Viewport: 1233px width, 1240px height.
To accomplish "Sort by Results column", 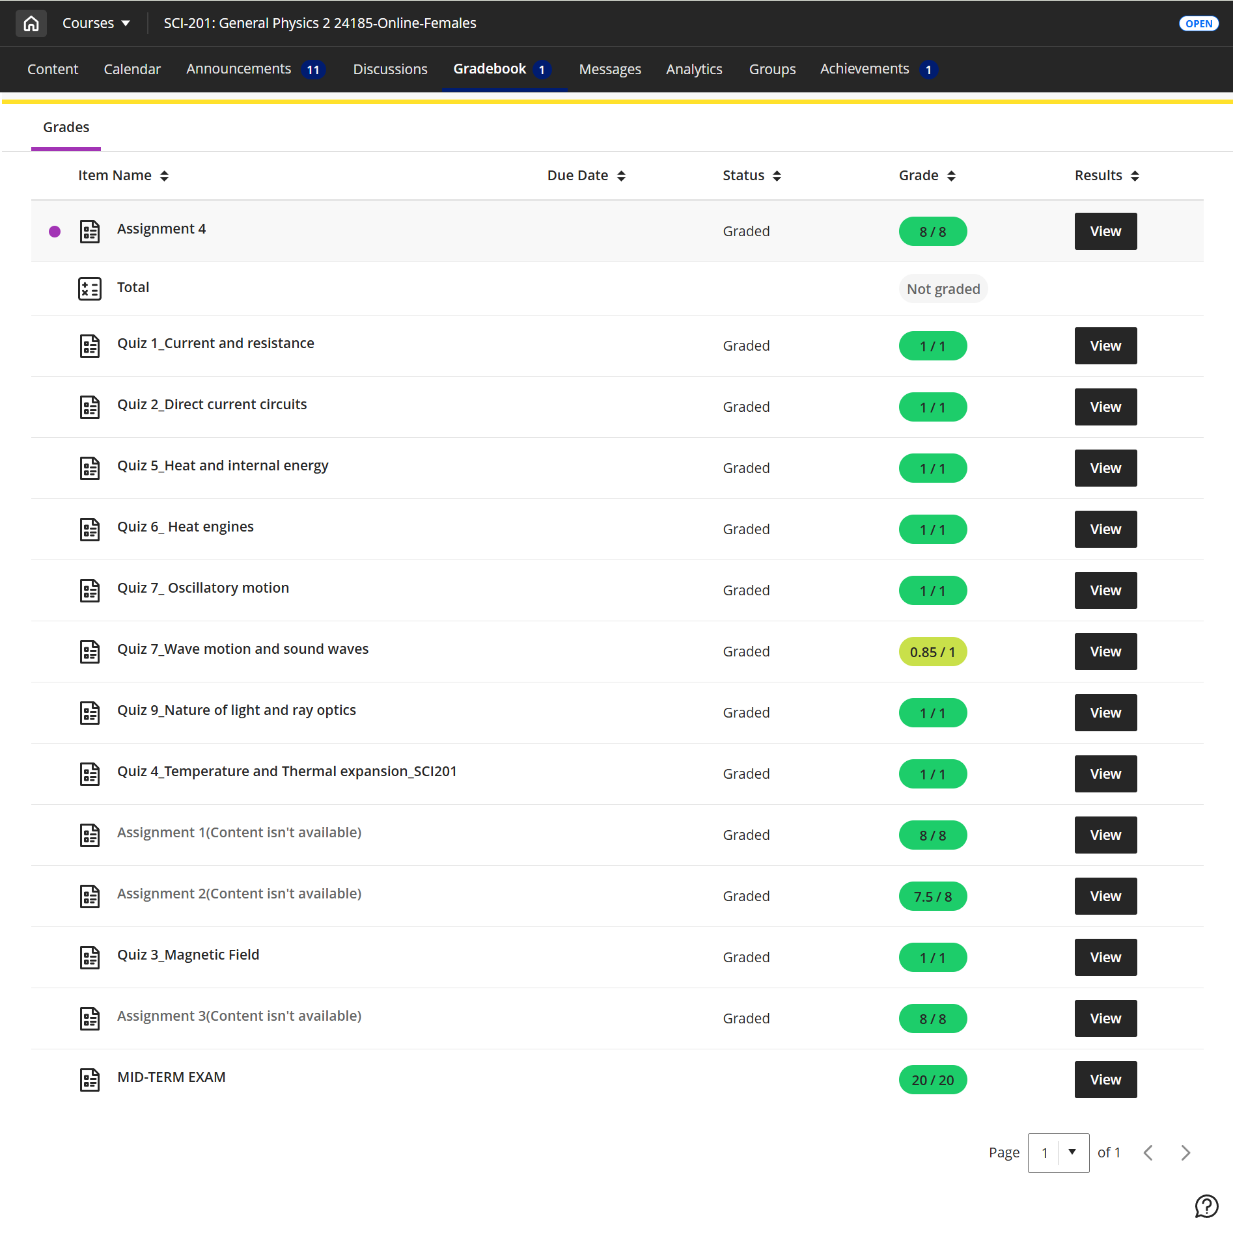I will pyautogui.click(x=1107, y=176).
